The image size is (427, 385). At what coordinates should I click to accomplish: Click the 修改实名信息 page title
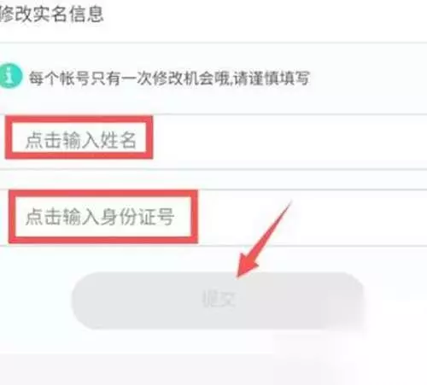[x=52, y=14]
